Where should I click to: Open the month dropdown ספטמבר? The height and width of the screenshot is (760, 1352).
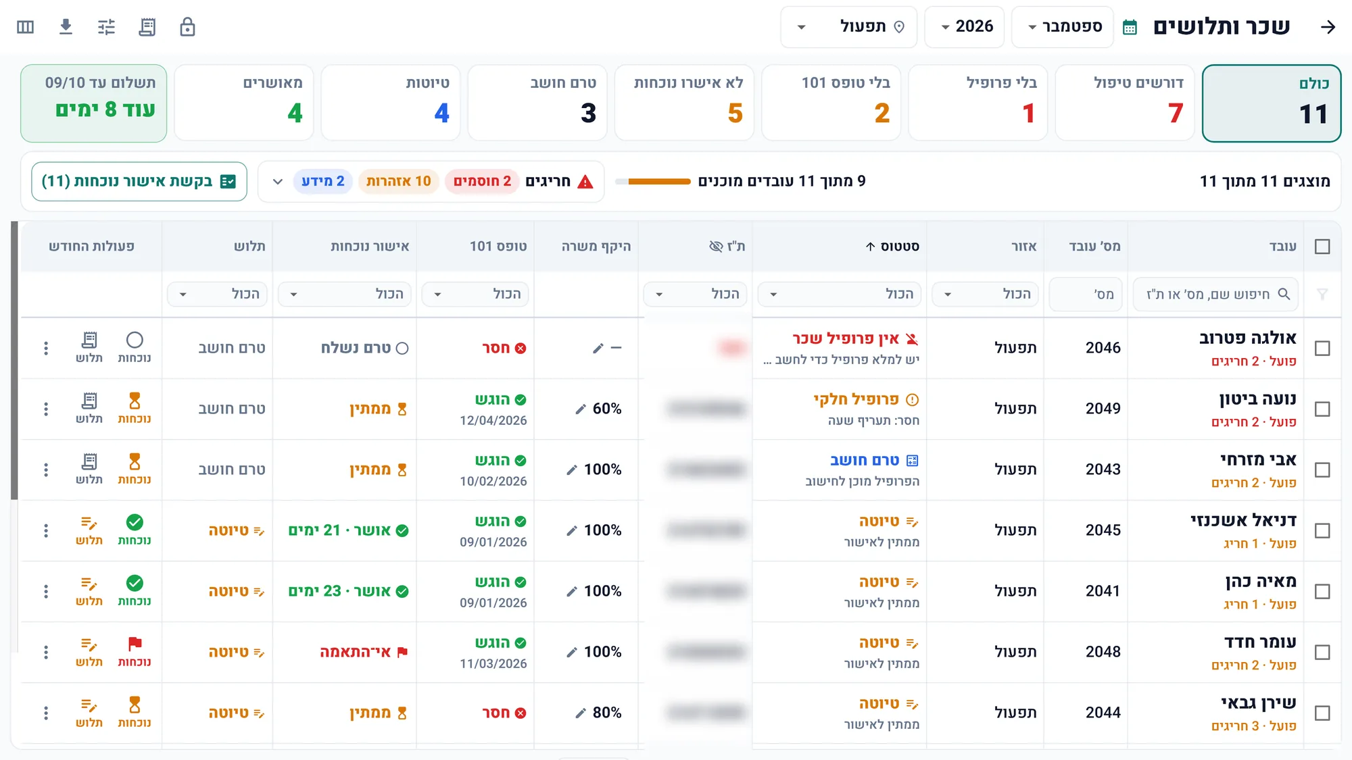tap(1063, 27)
